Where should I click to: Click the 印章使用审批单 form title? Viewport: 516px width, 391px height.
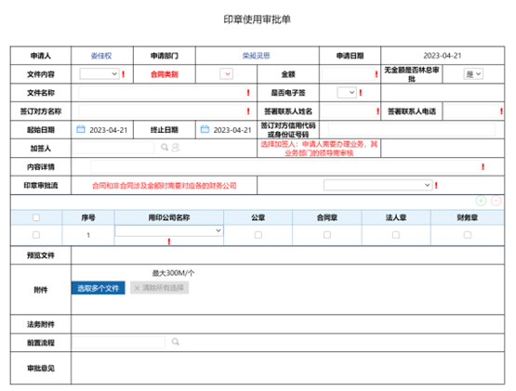pos(257,20)
